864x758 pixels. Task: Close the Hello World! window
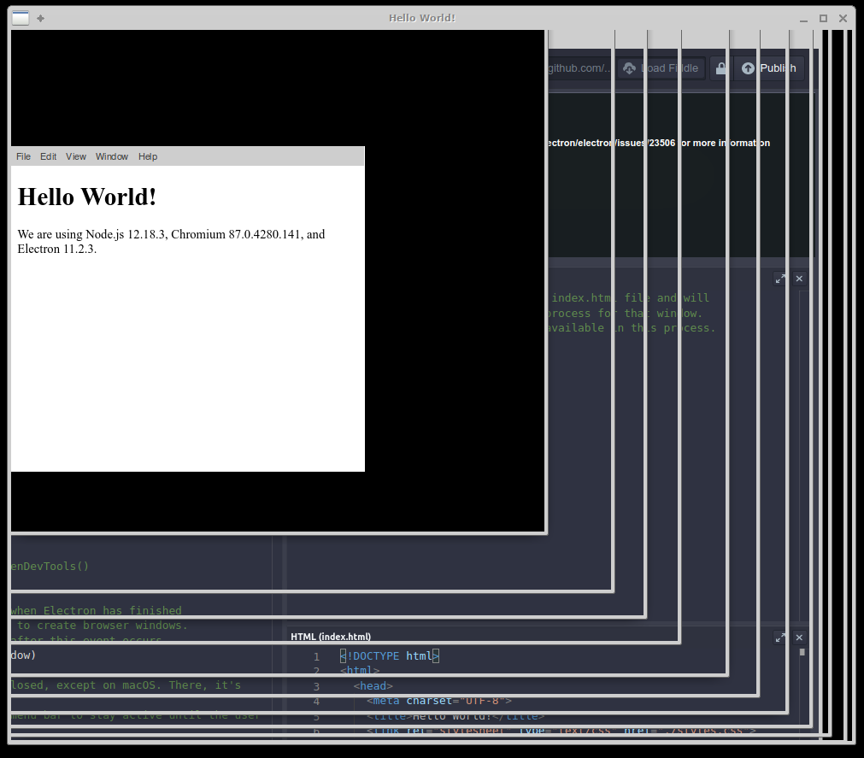(843, 18)
